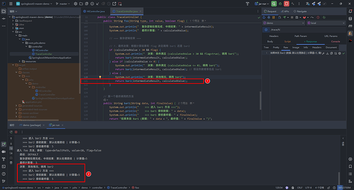Click the settings gear icon in top toolbar

point(75,4)
